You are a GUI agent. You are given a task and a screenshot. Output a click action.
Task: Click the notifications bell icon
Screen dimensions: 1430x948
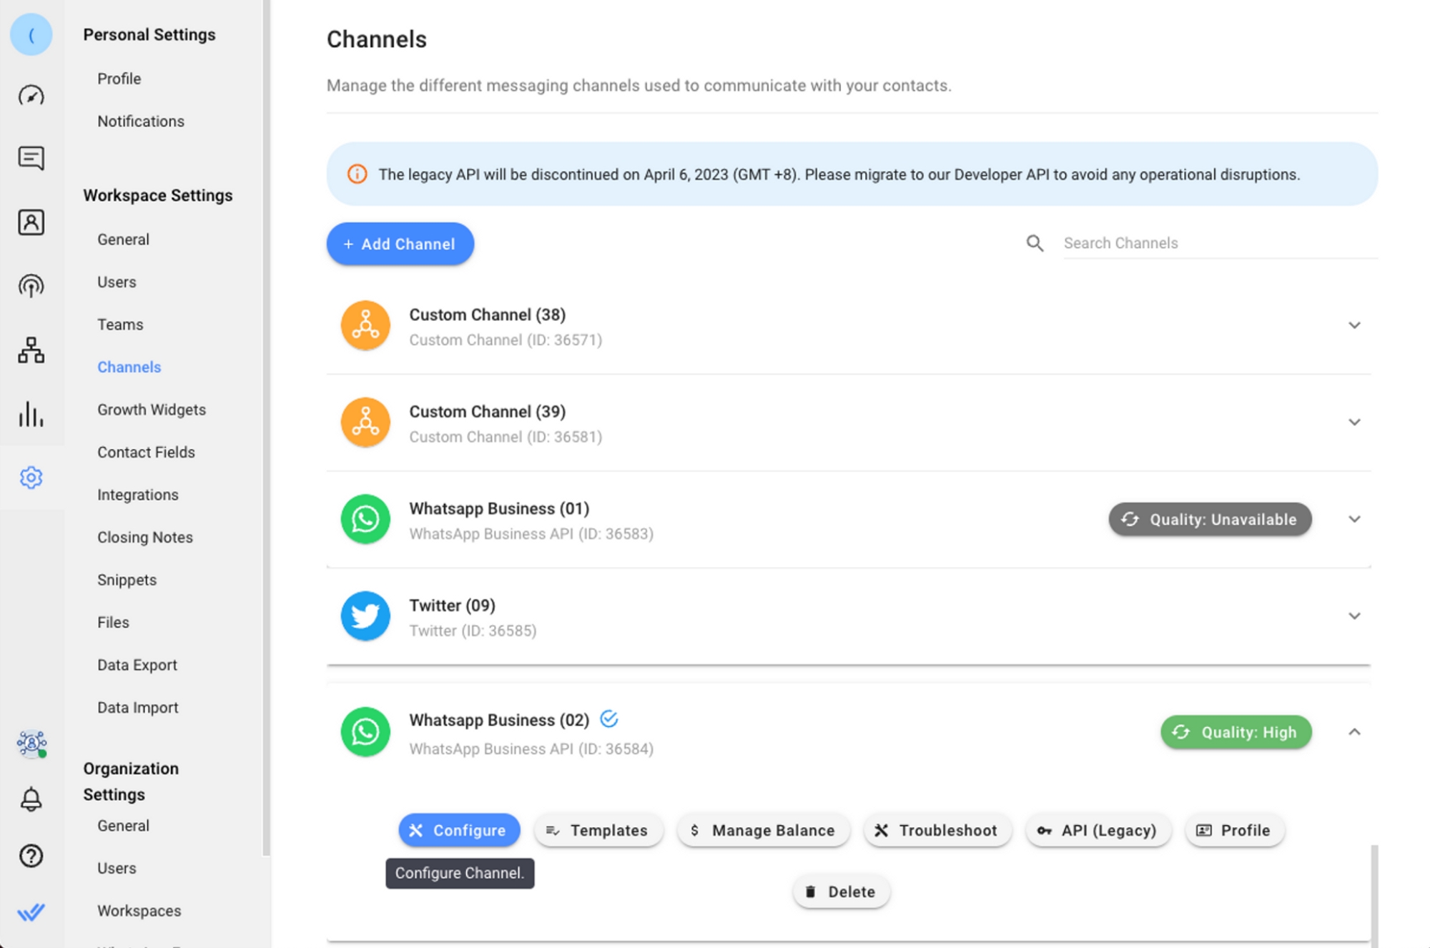point(31,799)
